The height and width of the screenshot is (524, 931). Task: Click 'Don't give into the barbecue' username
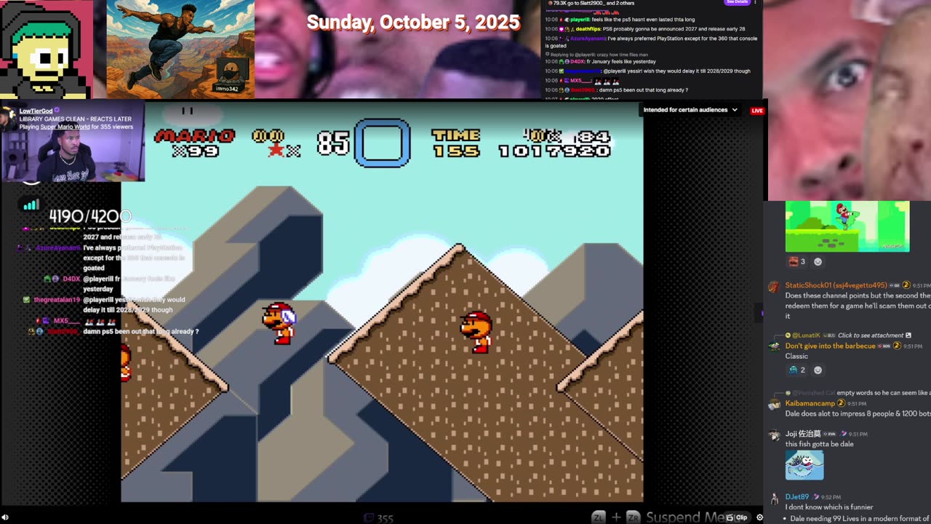[x=830, y=346]
